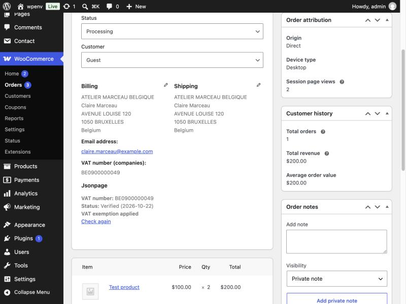Go to WooCommerce Customers submenu
This screenshot has width=406, height=304.
point(18,96)
